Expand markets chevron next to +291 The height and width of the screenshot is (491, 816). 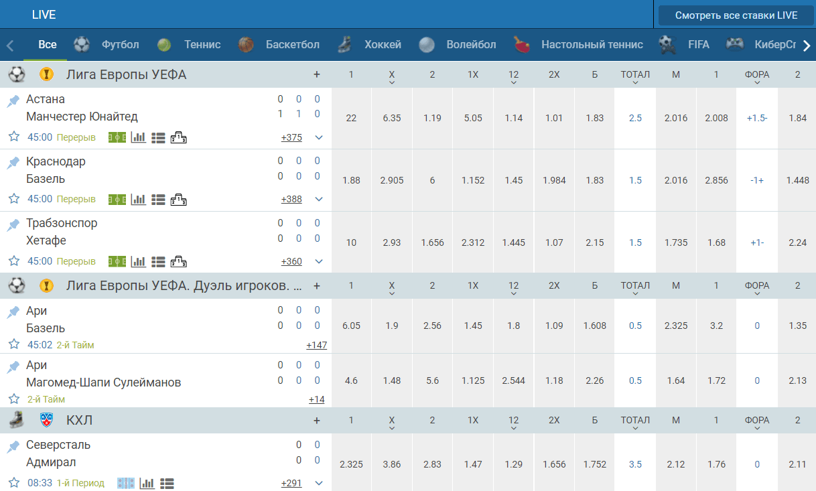coord(319,483)
